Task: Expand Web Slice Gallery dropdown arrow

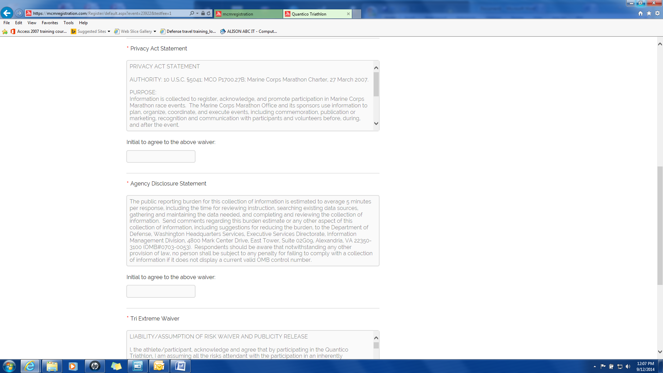Action: pos(155,31)
